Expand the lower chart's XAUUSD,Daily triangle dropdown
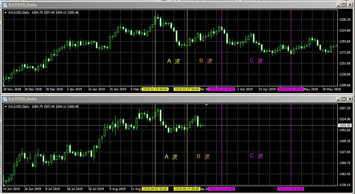 (x=6, y=107)
